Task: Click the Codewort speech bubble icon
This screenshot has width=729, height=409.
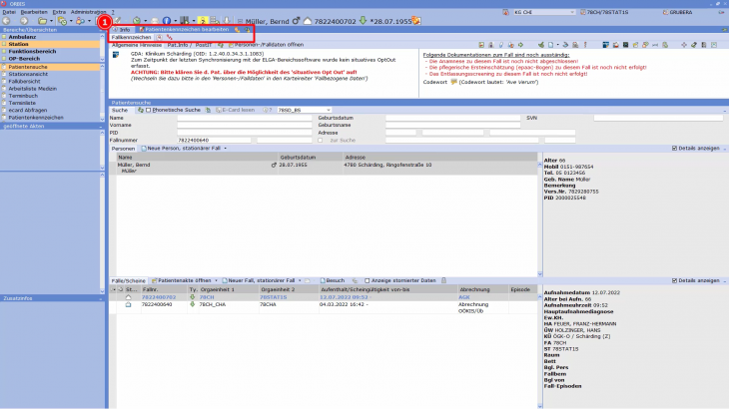Action: (x=452, y=82)
